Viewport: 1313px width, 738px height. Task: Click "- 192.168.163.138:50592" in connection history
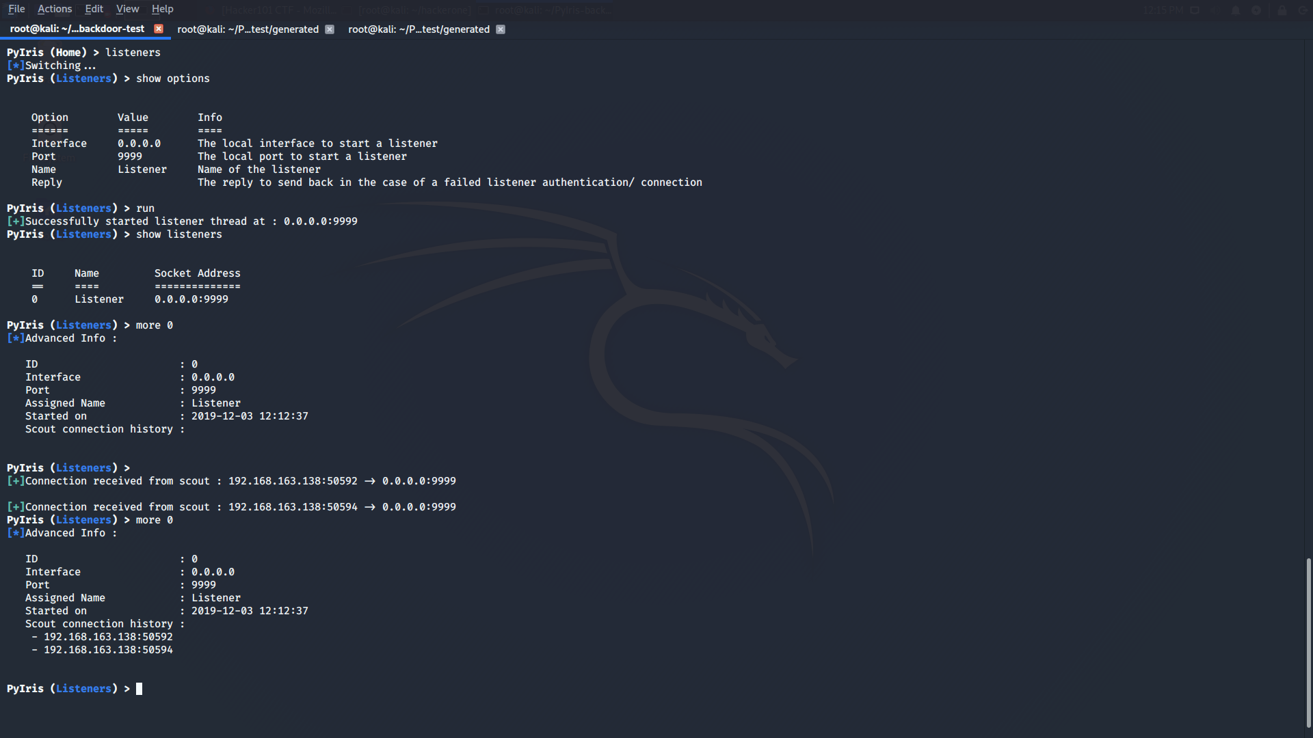point(102,637)
